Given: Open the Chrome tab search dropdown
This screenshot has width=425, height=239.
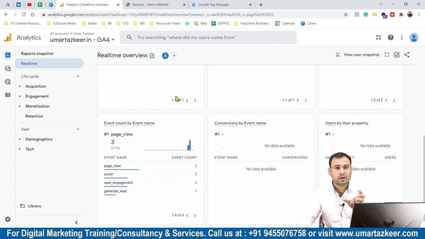Looking at the screenshot, I should point(381,5).
